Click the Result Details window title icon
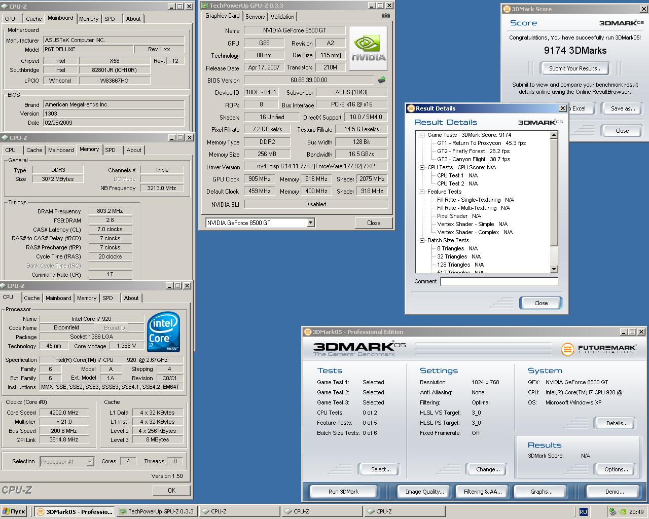649x519 pixels. click(411, 108)
